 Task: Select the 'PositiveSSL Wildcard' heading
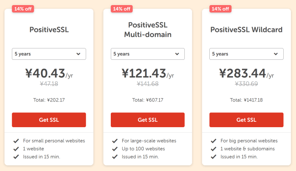coord(246,30)
